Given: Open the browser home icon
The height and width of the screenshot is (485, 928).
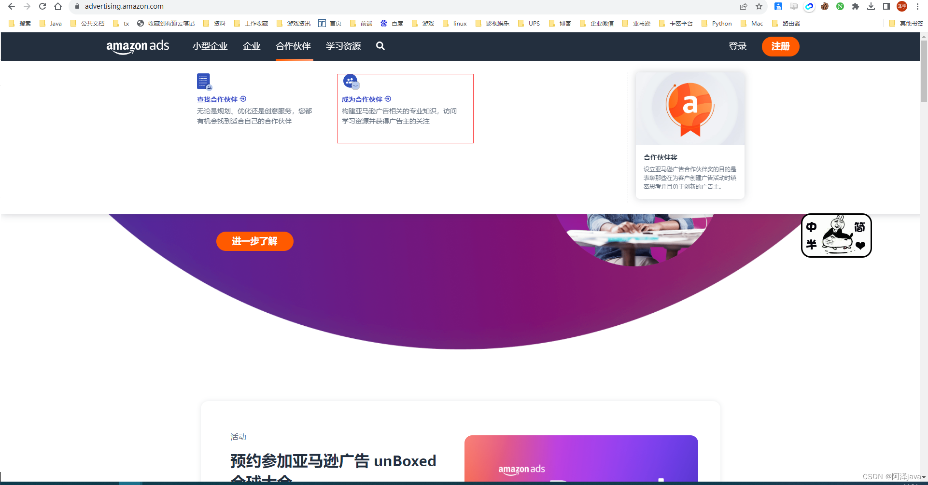Looking at the screenshot, I should pos(58,6).
